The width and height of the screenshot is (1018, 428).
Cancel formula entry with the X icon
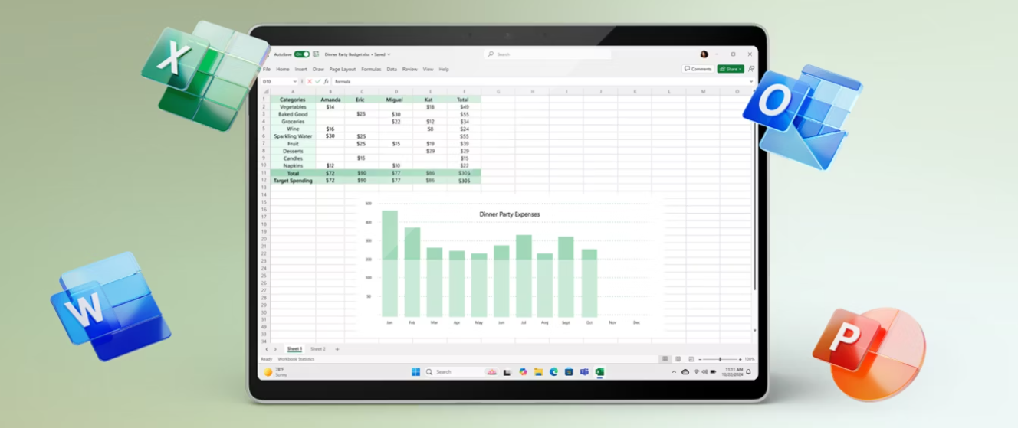click(x=310, y=81)
